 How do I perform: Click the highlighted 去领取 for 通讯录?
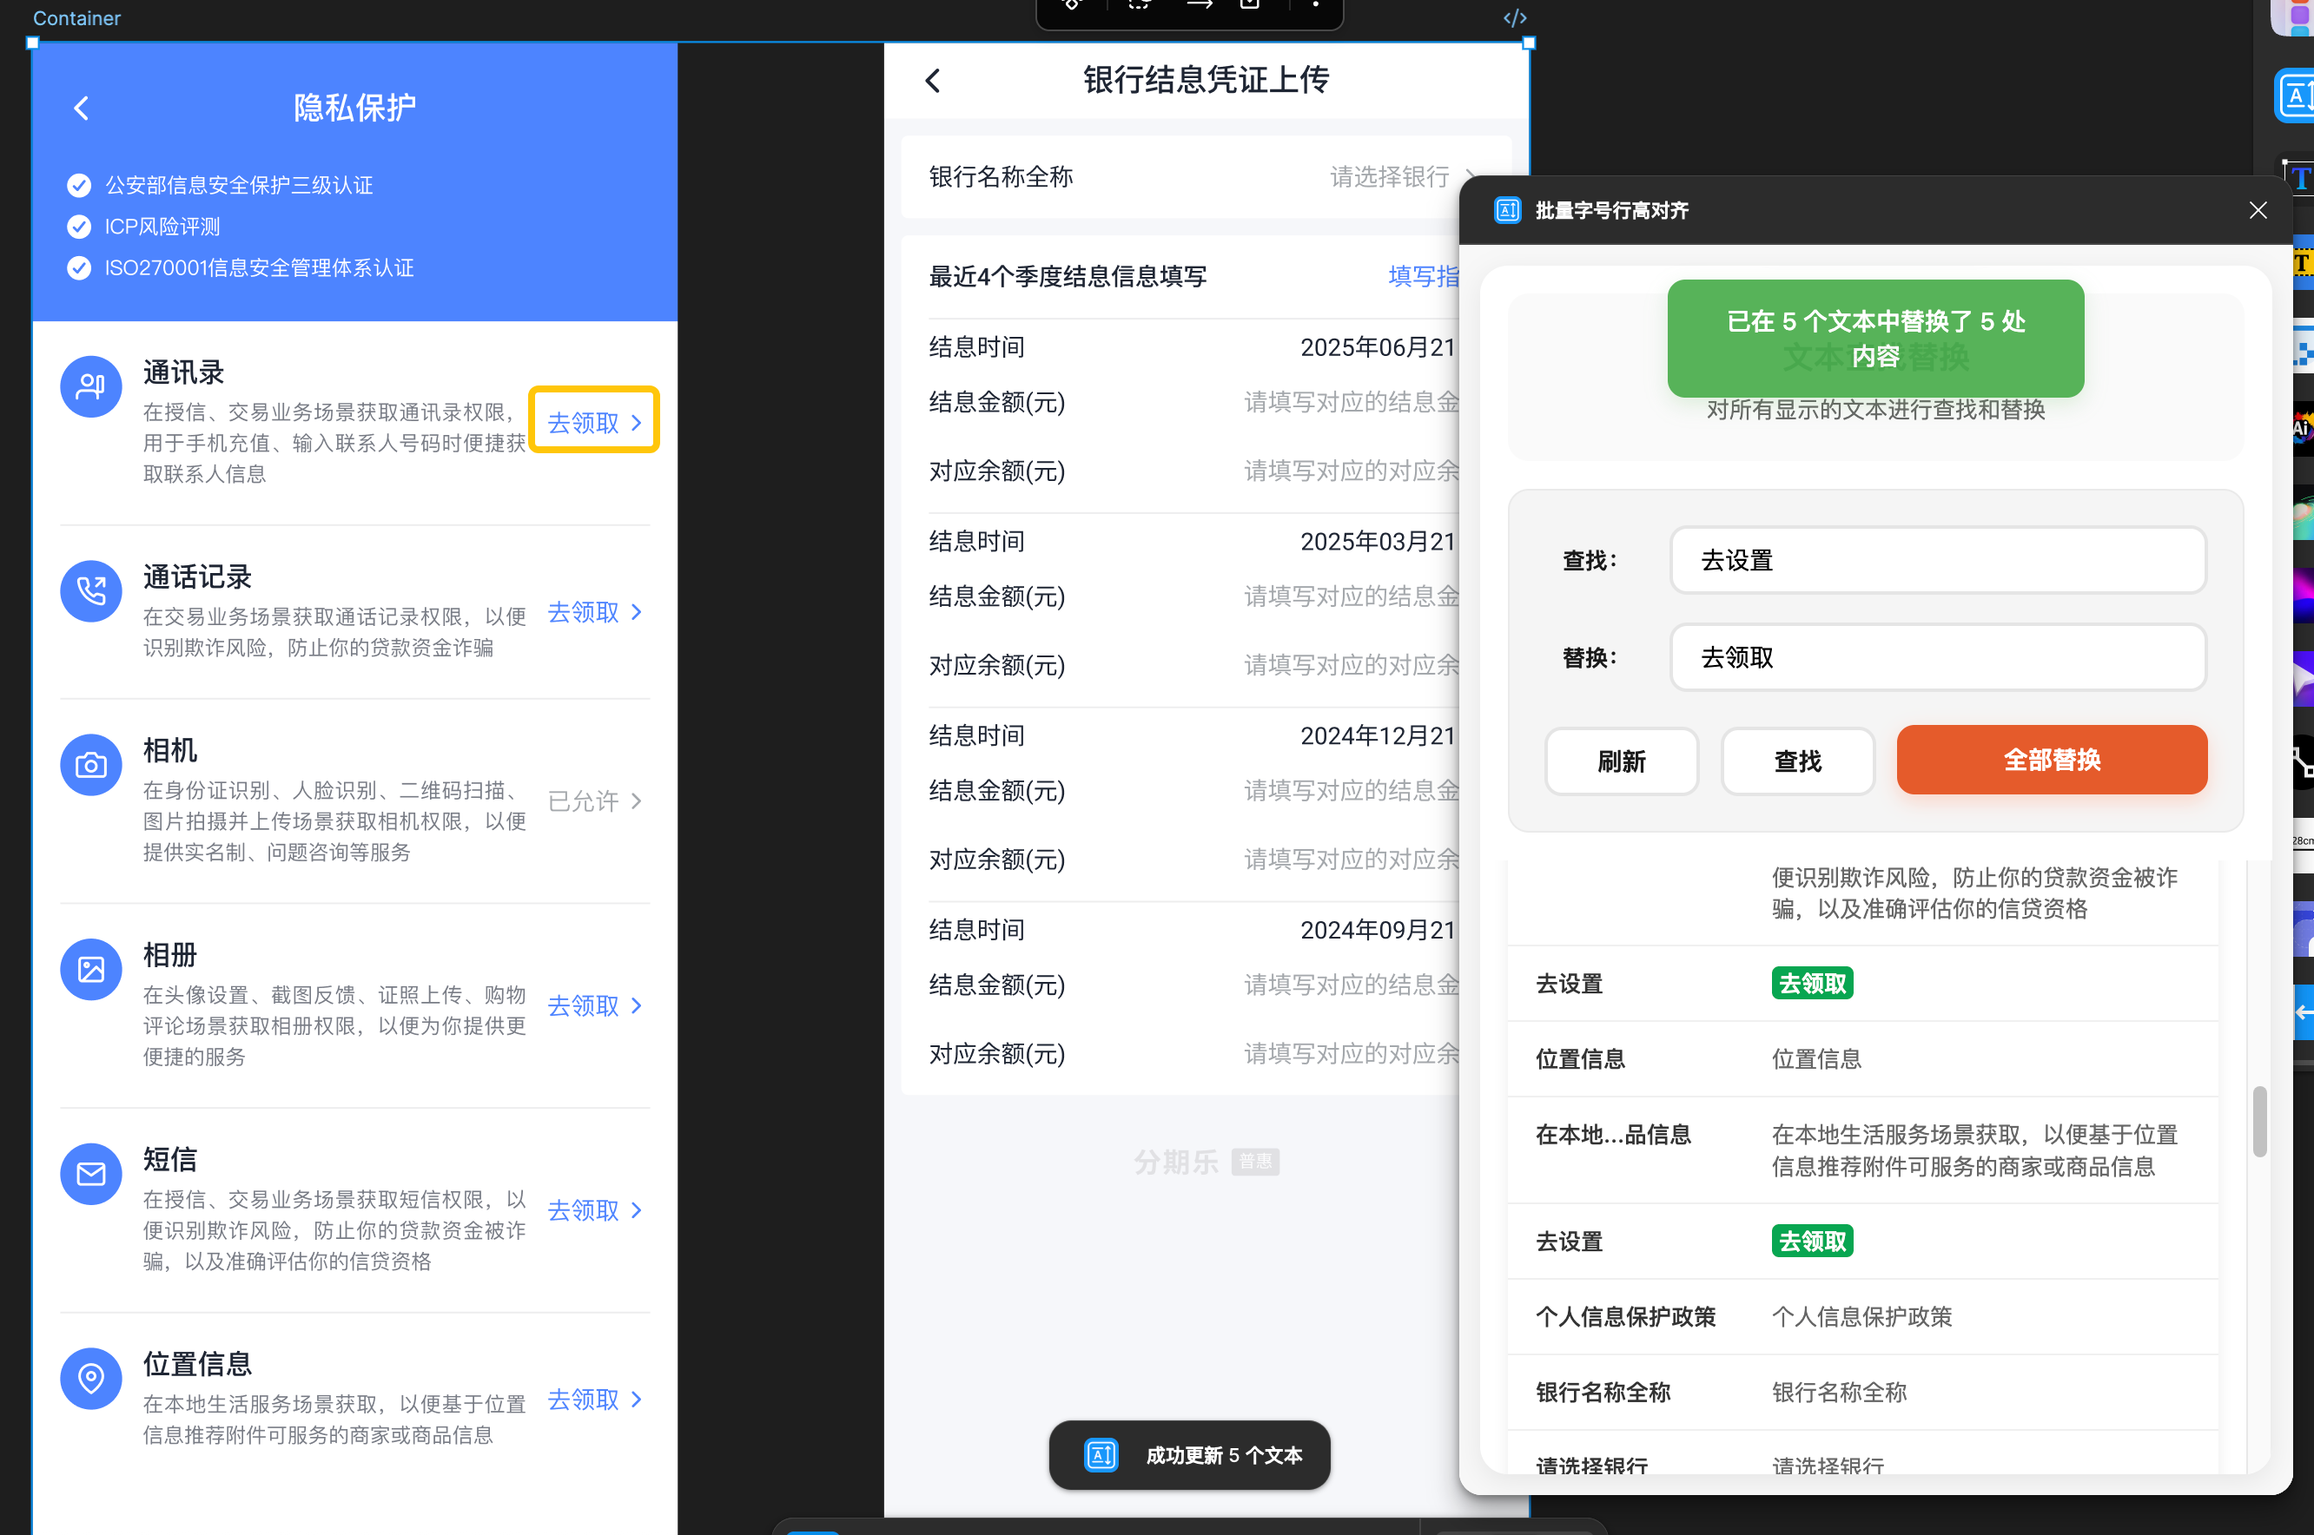[x=593, y=422]
